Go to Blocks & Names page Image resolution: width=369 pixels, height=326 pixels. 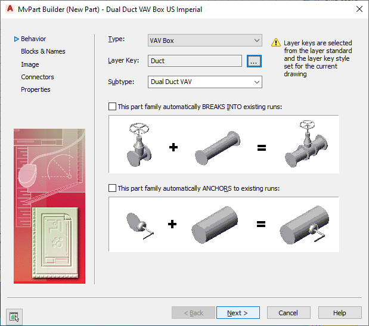(43, 51)
